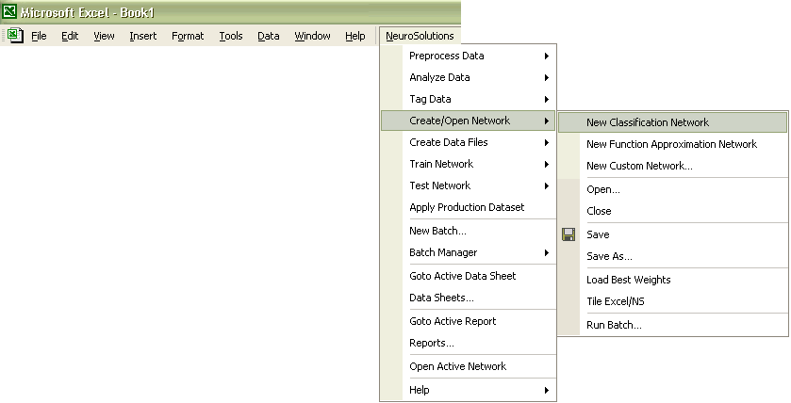The height and width of the screenshot is (403, 791).
Task: Choose New Function Approximation Network
Action: pos(672,144)
